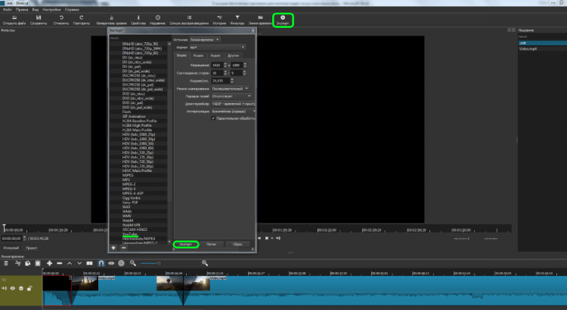567x310 pixels.
Task: Open the interpolation Билинейная dropdown
Action: (x=234, y=112)
